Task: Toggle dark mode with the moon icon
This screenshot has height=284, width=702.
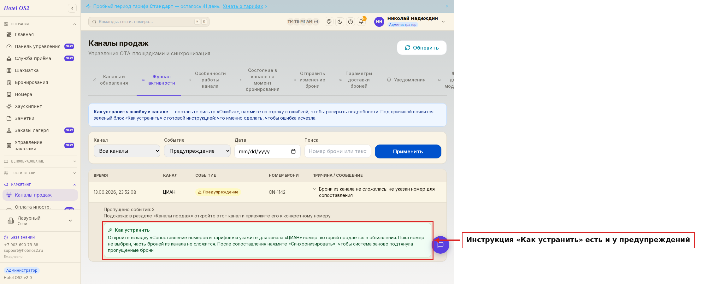Action: click(340, 22)
